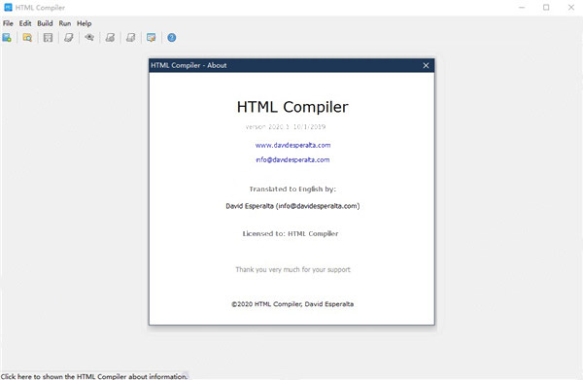
Task: Click the version 2020.1 text
Action: point(286,126)
